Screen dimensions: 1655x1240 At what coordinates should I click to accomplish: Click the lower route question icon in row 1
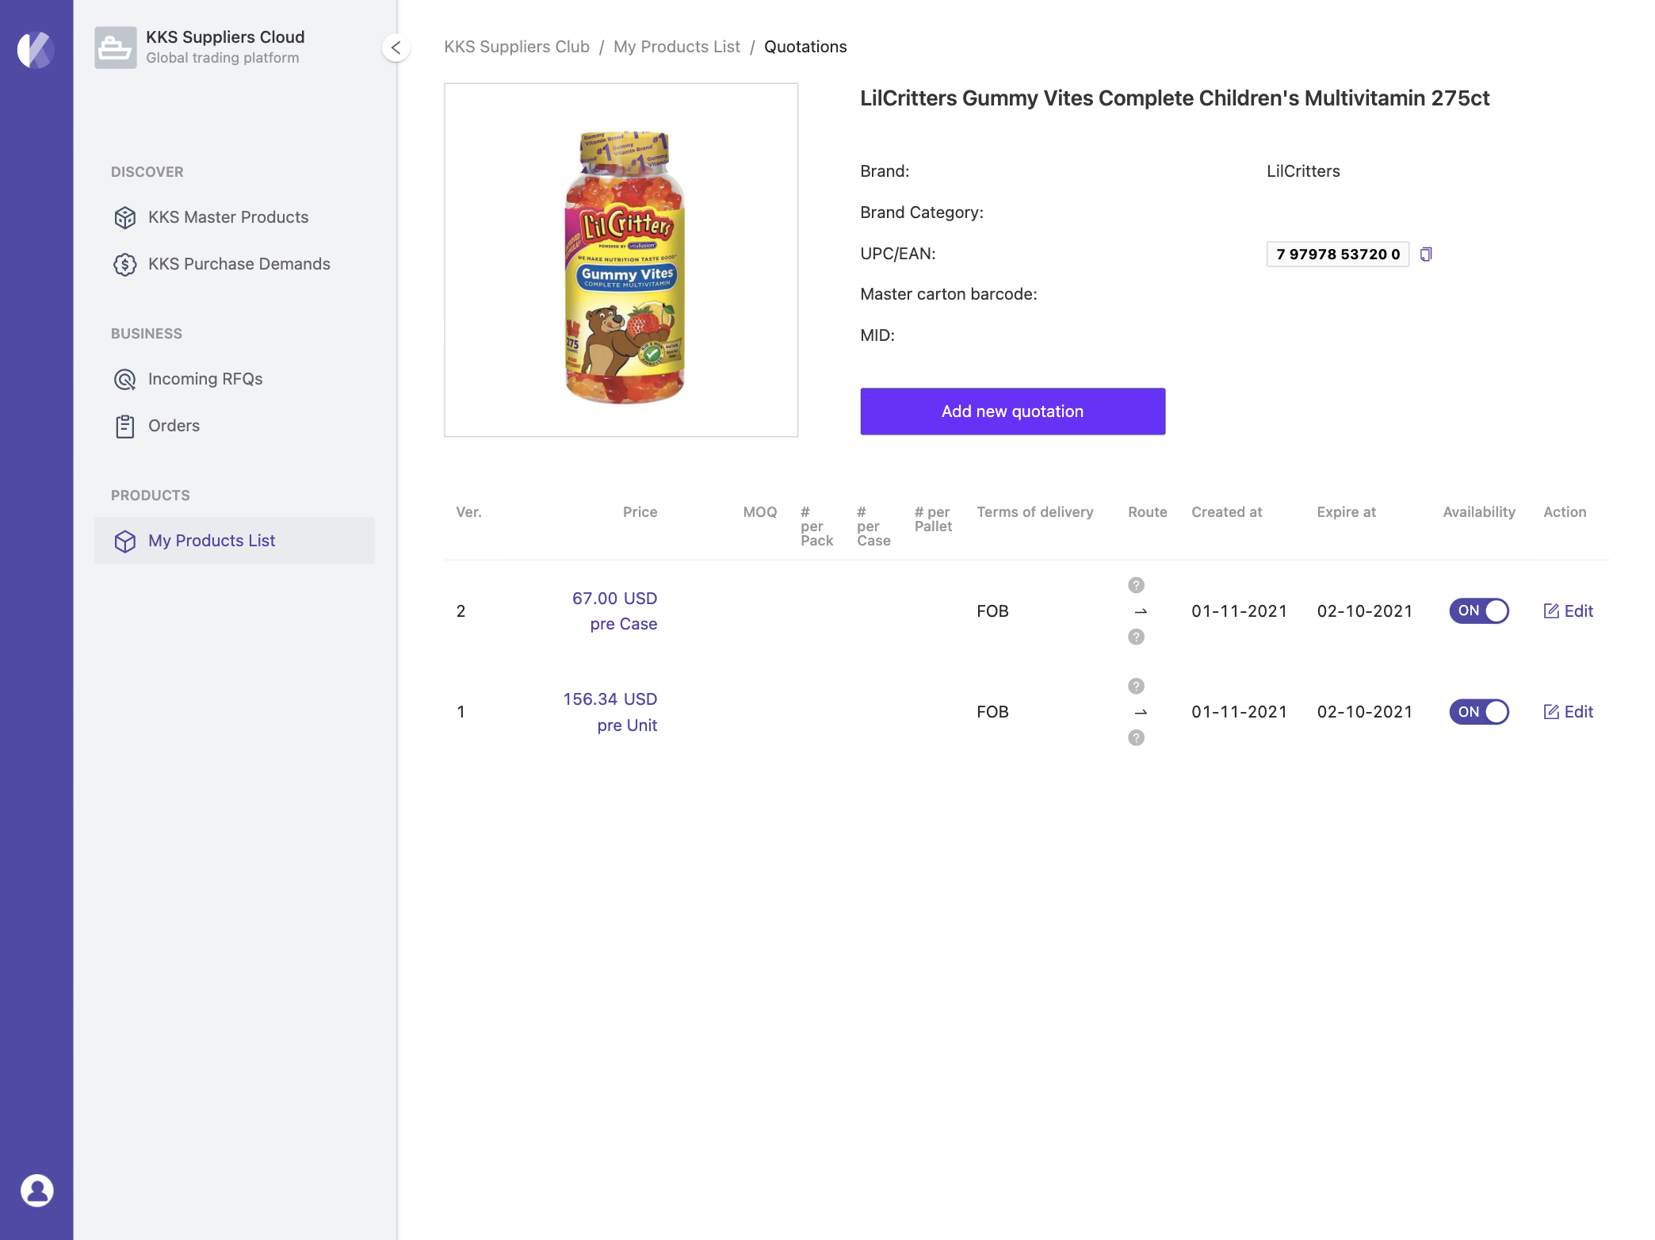click(1137, 738)
